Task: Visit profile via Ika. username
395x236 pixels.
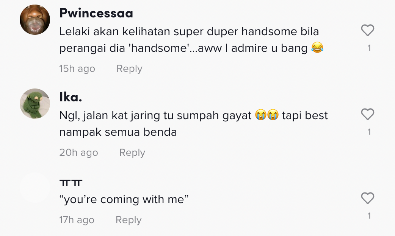Action: [x=71, y=97]
